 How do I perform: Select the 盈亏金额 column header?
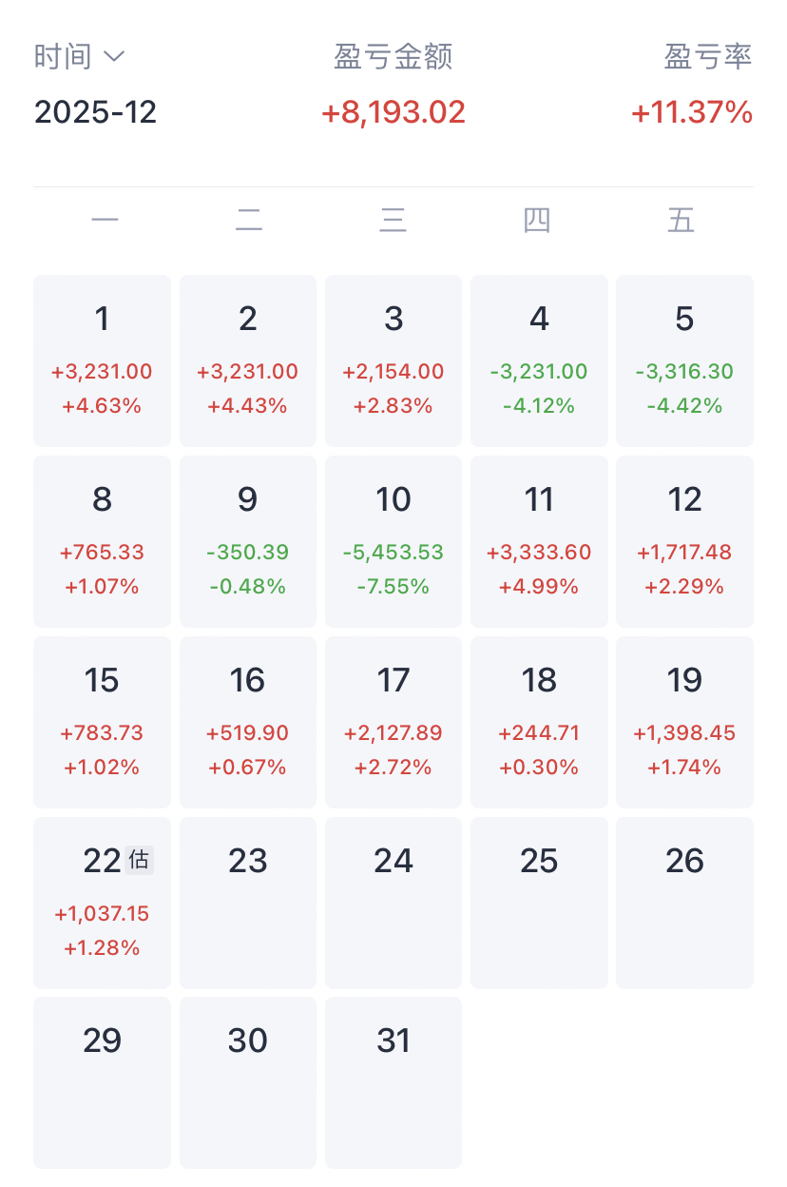click(393, 57)
